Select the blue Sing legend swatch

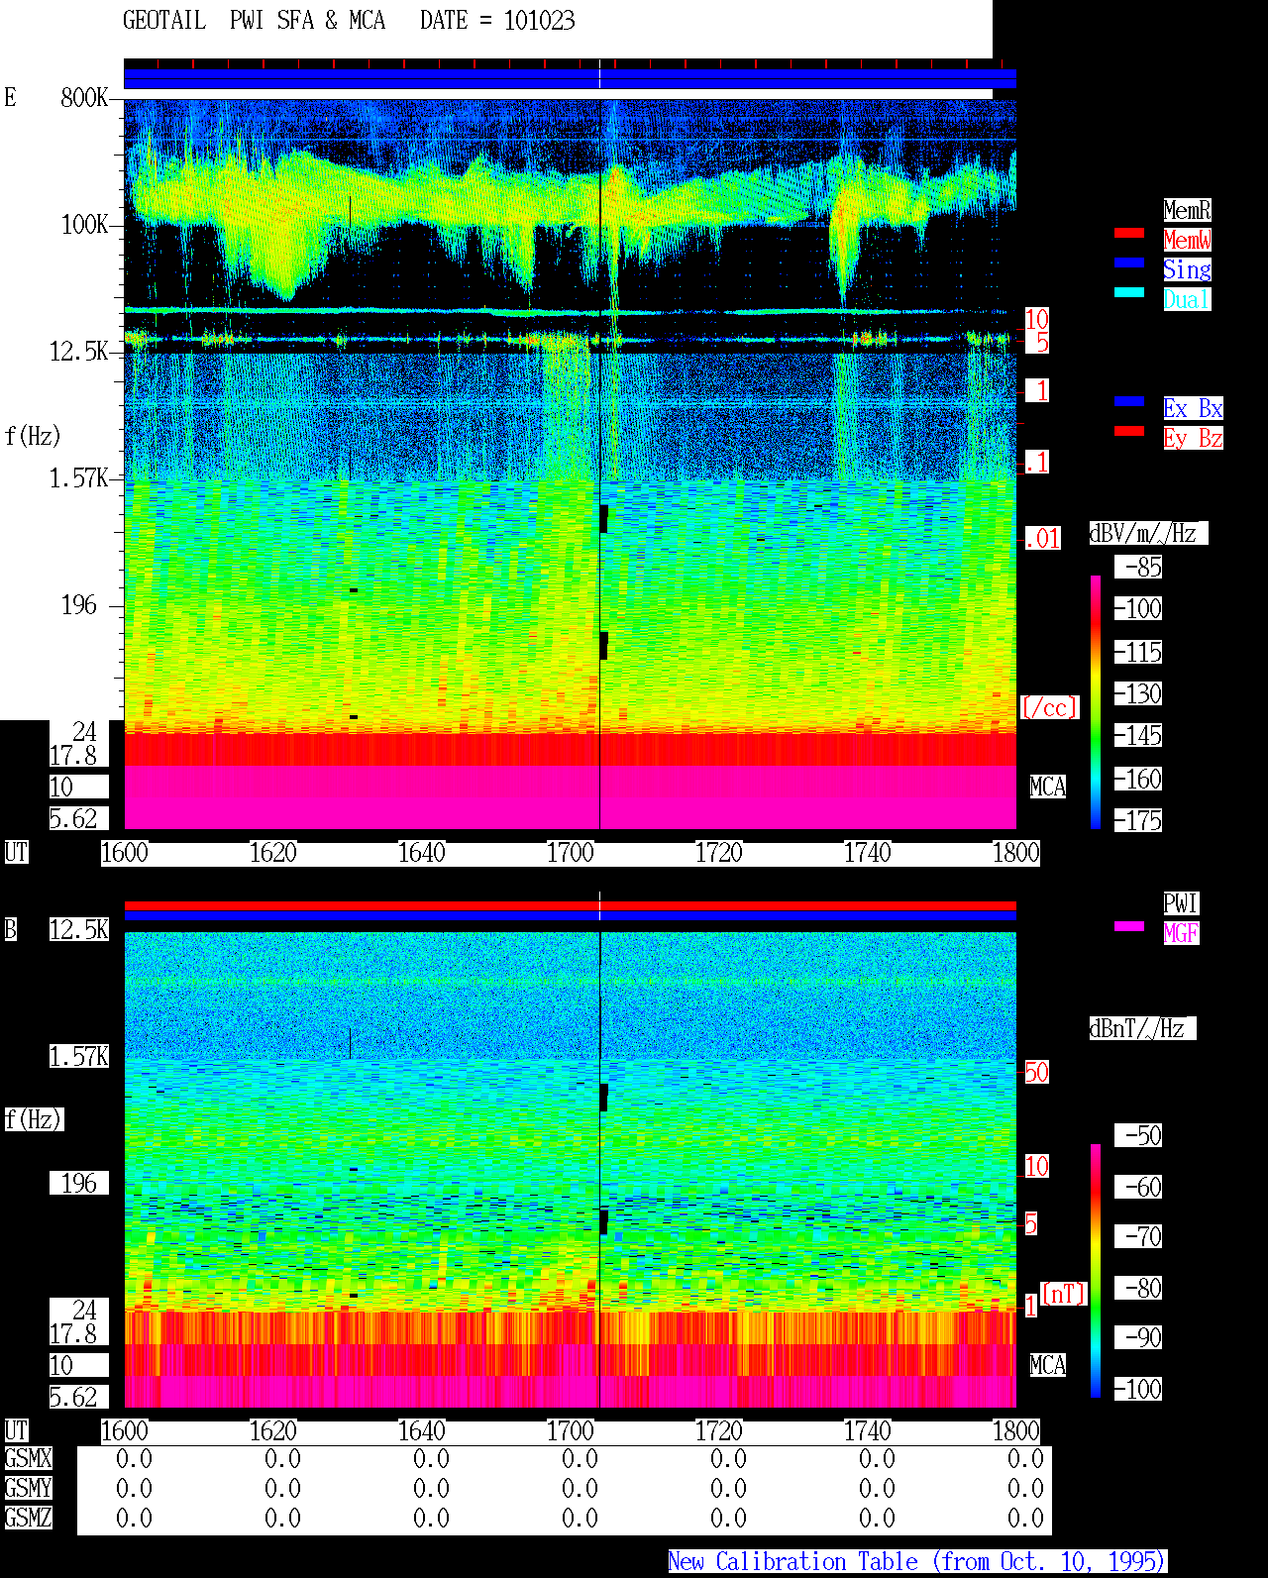pos(1129,263)
